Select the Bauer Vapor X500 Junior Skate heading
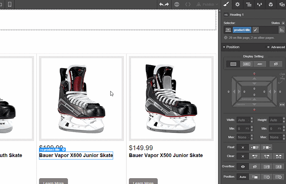 pyautogui.click(x=166, y=155)
